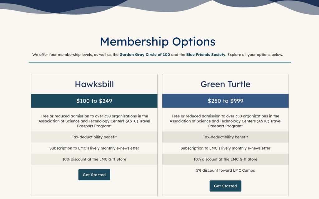Screen dimensions: 319x199
Task: Click the Hawksbill card title
Action: (x=94, y=84)
